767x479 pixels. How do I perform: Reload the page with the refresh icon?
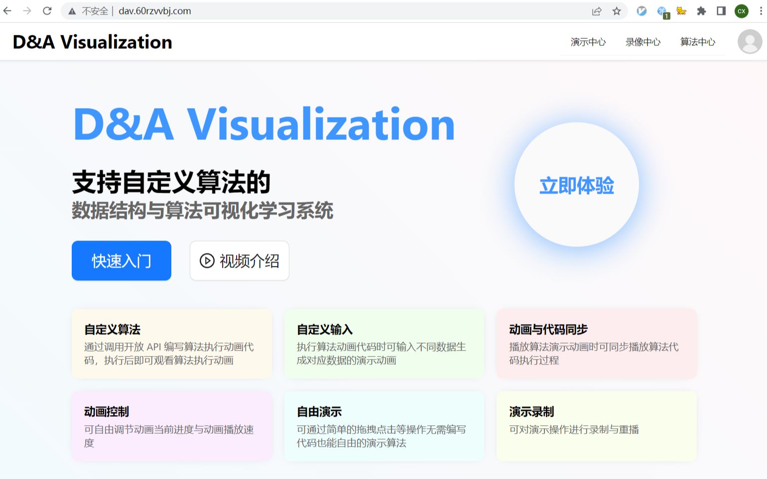47,10
